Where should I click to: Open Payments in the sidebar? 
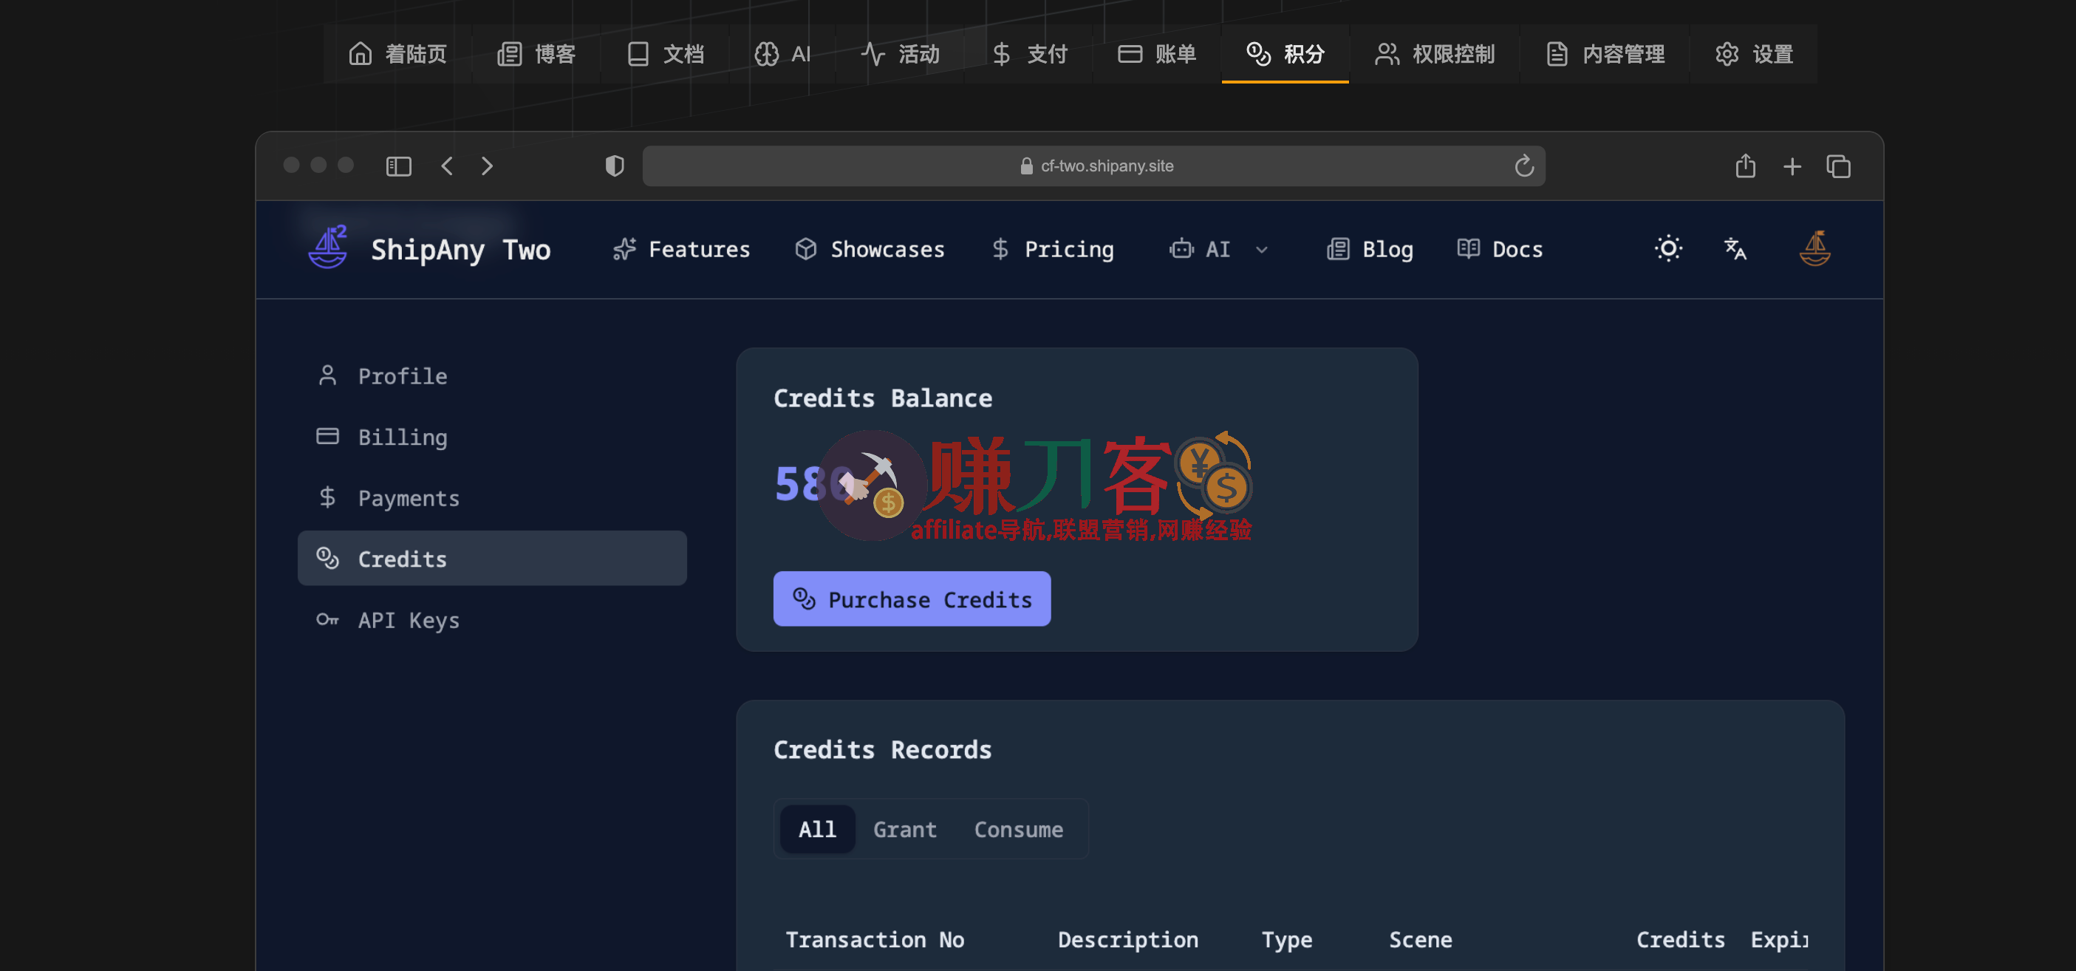pyautogui.click(x=493, y=498)
